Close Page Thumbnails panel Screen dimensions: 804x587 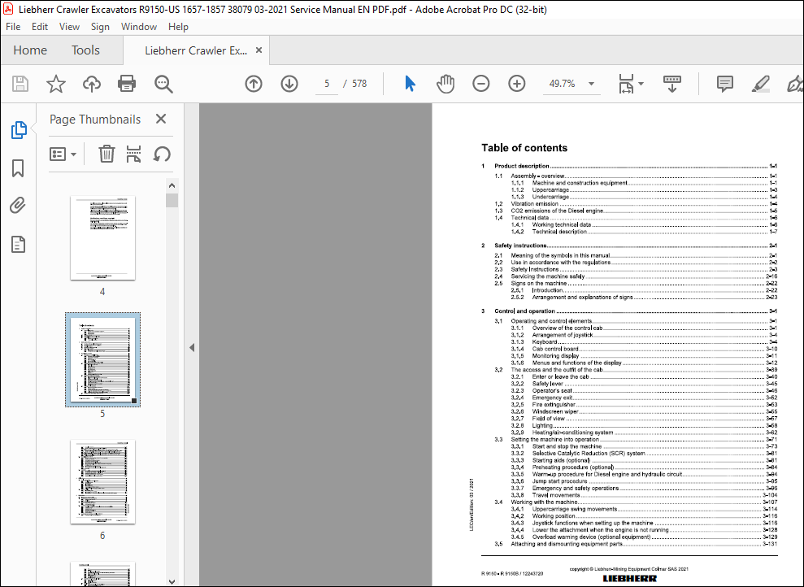click(161, 119)
